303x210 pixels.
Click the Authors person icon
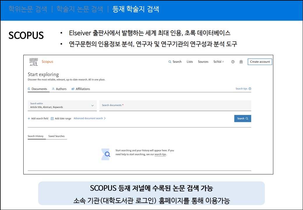pos(53,89)
